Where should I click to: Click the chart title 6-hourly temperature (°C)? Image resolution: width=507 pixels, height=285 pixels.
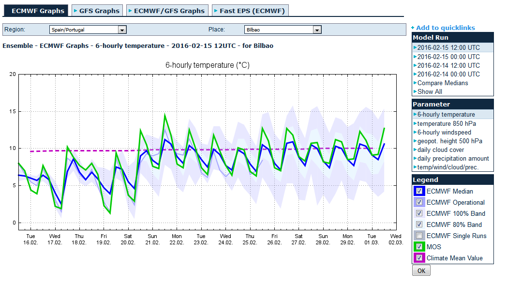point(207,65)
